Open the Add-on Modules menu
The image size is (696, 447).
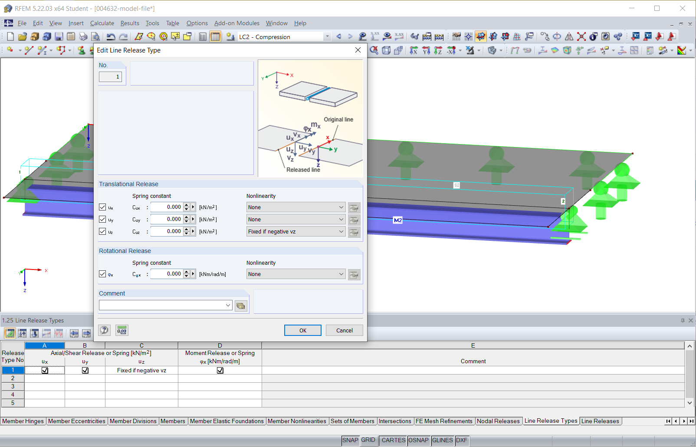[237, 23]
